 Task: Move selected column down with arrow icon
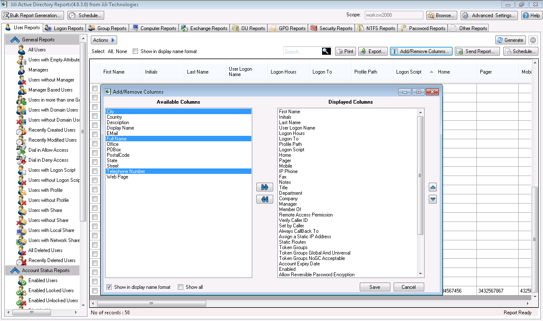(x=433, y=199)
